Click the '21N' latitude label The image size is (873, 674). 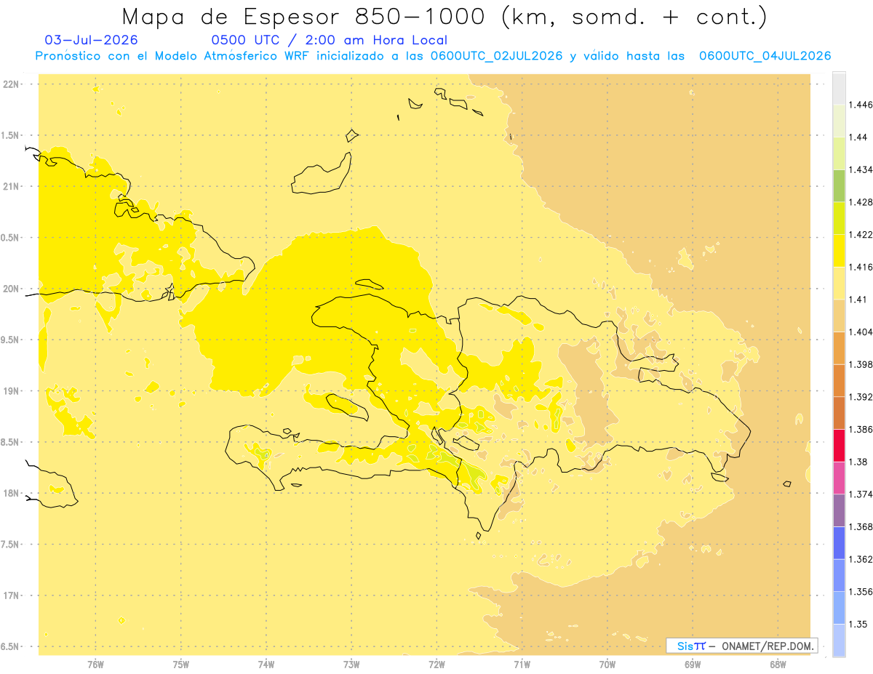(x=11, y=187)
